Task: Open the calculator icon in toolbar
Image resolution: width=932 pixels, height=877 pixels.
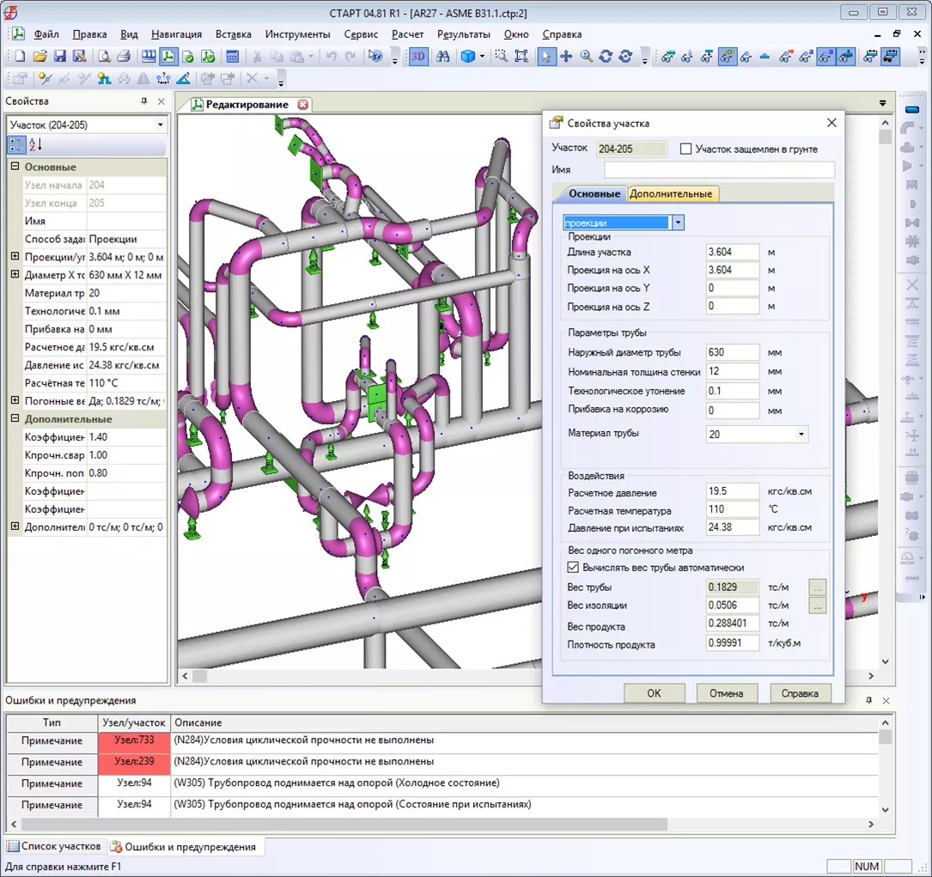Action: (x=232, y=57)
